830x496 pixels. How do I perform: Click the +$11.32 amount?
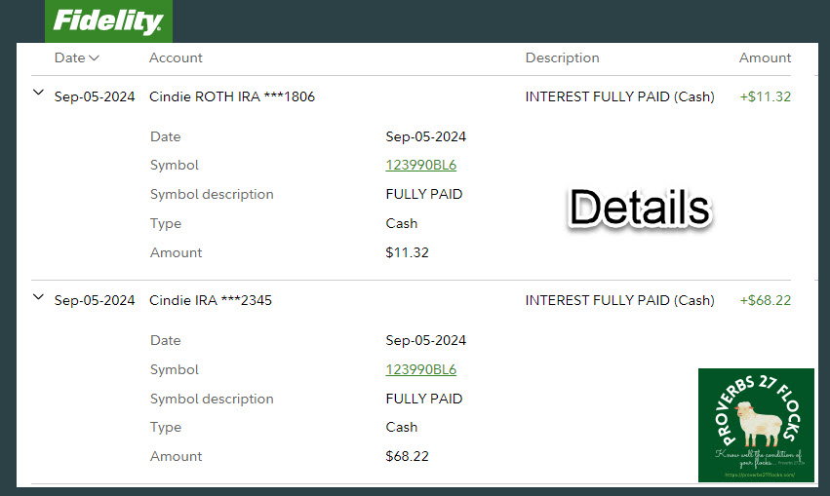click(x=765, y=97)
